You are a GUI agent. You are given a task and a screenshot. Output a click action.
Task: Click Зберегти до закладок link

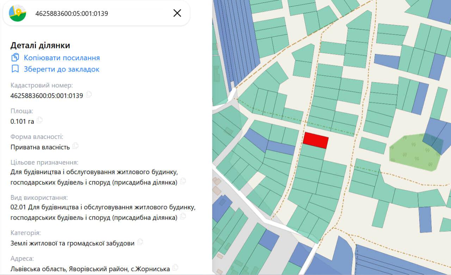pos(62,69)
